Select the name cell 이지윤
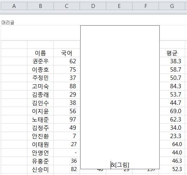 pyautogui.click(x=40, y=111)
